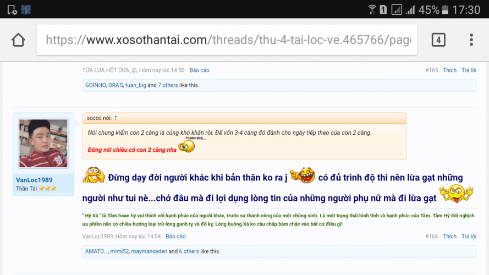Viewport: 489px width, 275px height.
Task: Click Trả lời on post #165
Action: tap(469, 70)
